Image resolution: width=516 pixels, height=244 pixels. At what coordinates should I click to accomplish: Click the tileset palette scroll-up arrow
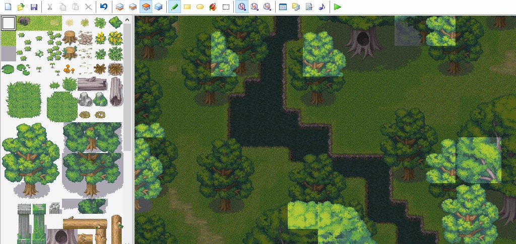click(x=127, y=20)
